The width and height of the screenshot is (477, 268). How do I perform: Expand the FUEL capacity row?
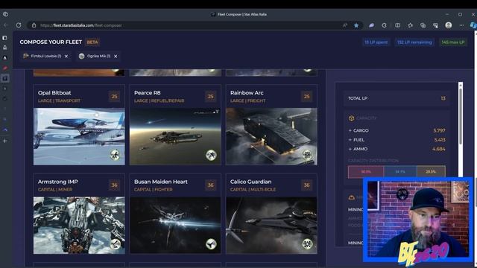coord(397,140)
